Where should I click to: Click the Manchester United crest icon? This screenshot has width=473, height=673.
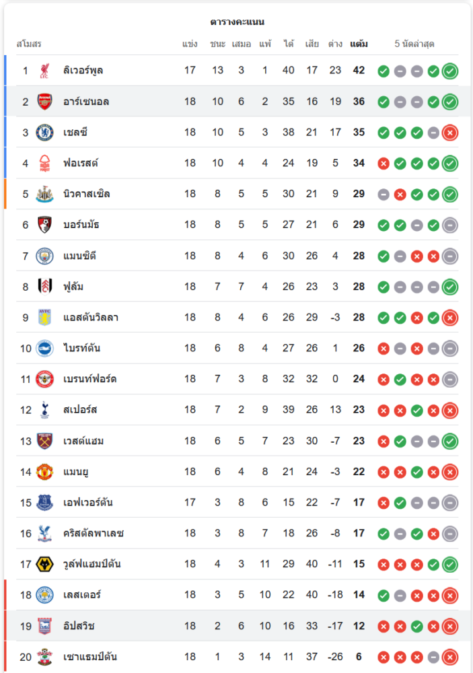pos(45,472)
